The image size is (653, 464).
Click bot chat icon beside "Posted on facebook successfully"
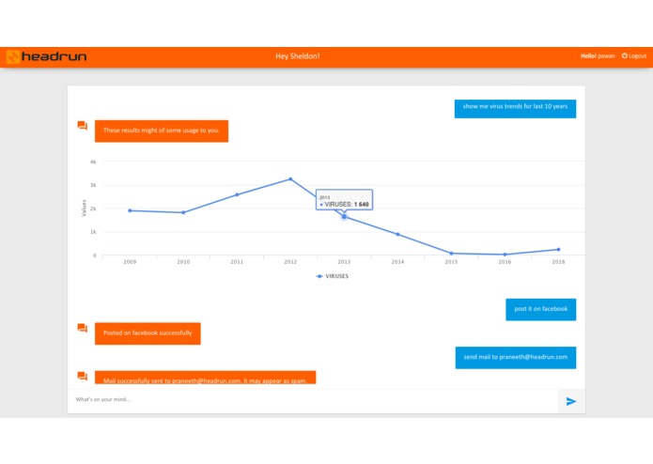83,328
